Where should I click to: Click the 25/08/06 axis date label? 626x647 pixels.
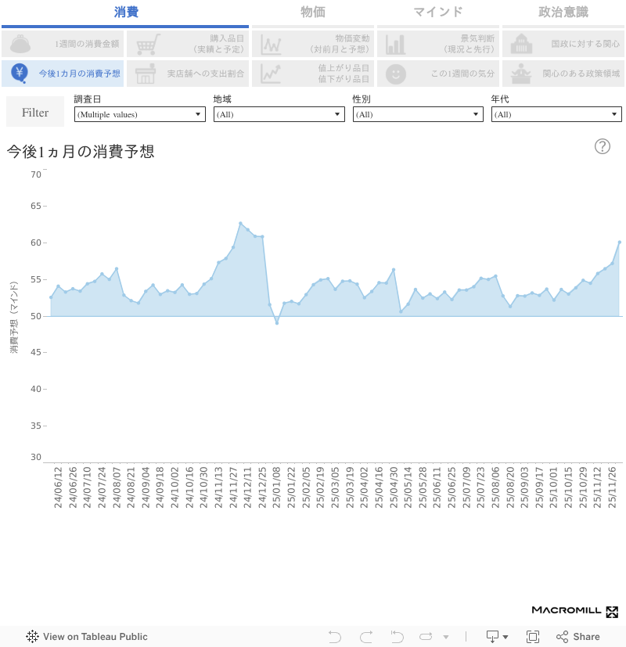495,487
